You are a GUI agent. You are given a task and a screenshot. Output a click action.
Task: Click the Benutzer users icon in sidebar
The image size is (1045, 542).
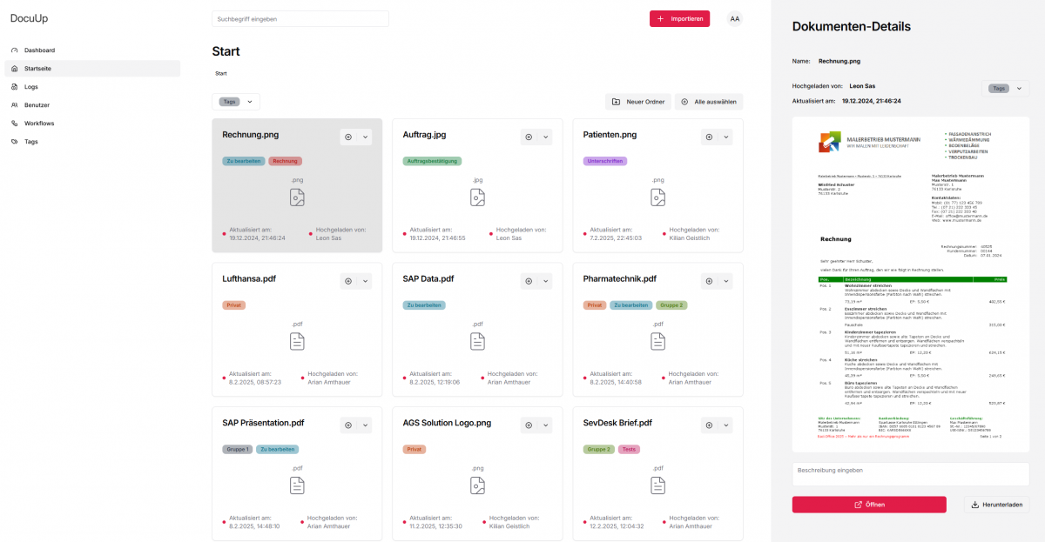point(14,105)
